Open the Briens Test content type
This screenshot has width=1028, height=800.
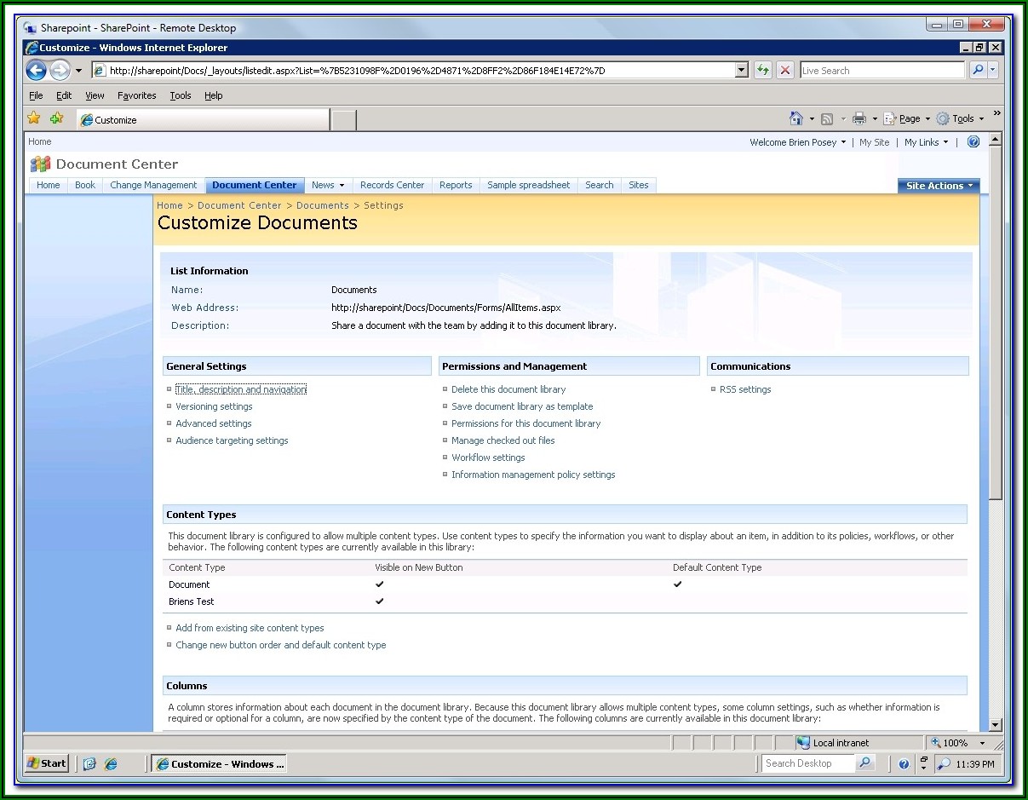coord(192,601)
